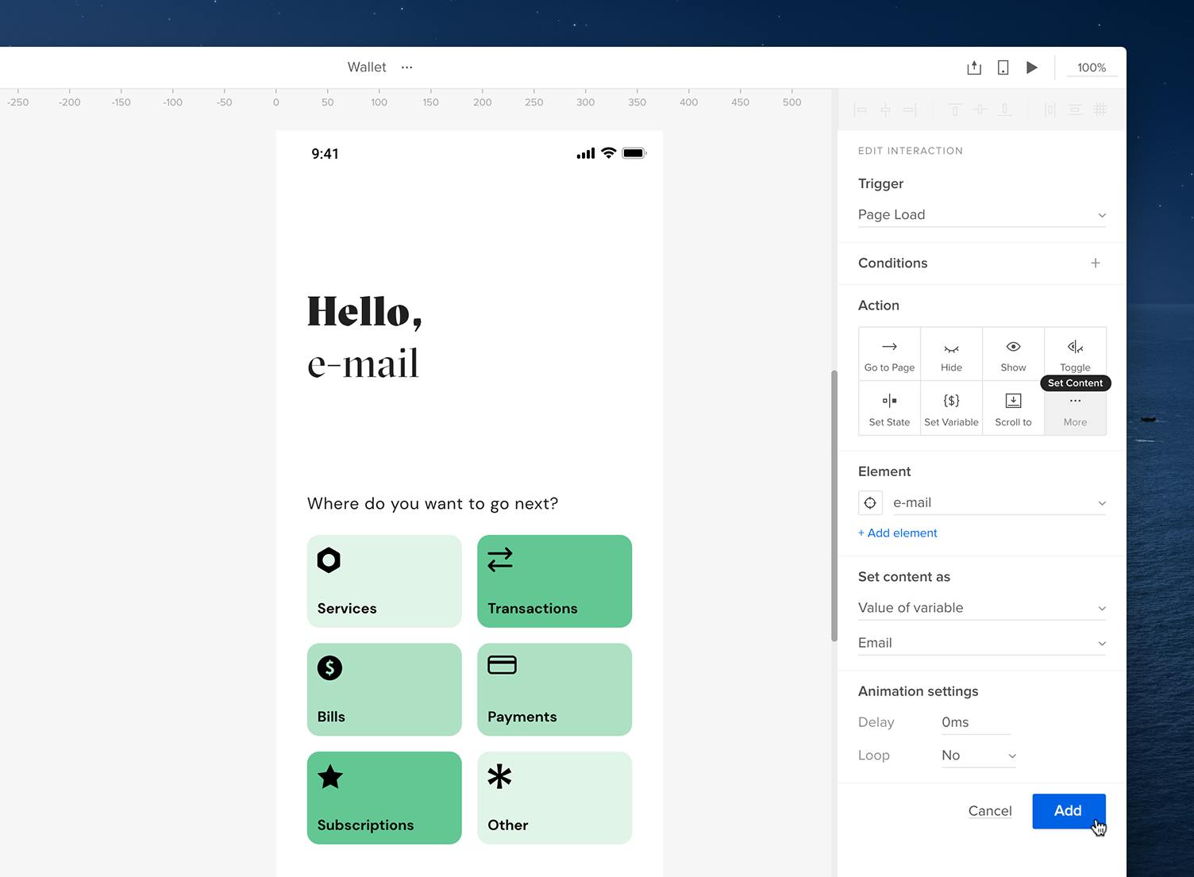
Task: Open the element picker for e-mail
Action: point(870,502)
